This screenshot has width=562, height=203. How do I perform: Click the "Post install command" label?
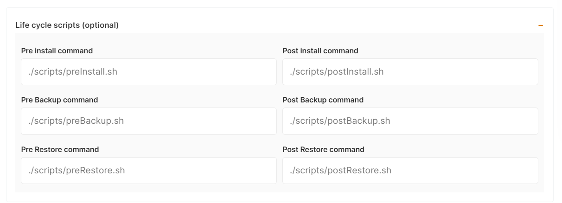click(x=320, y=51)
